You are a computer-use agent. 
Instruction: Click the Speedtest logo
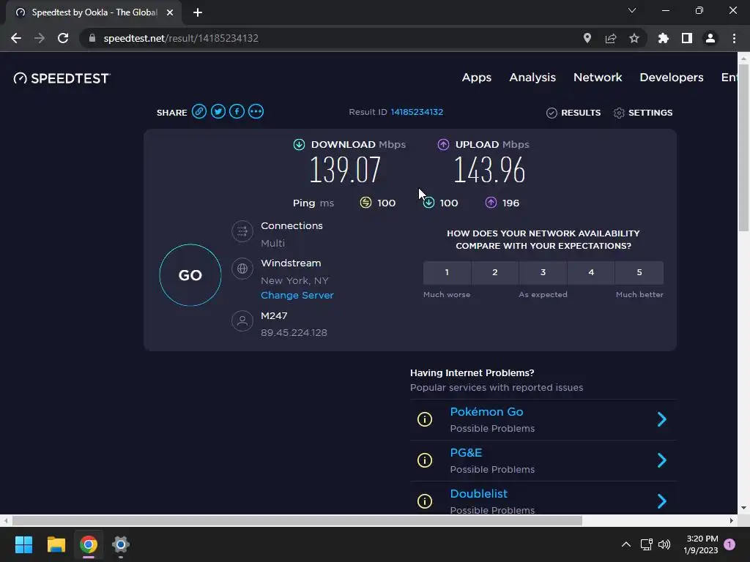(x=62, y=78)
